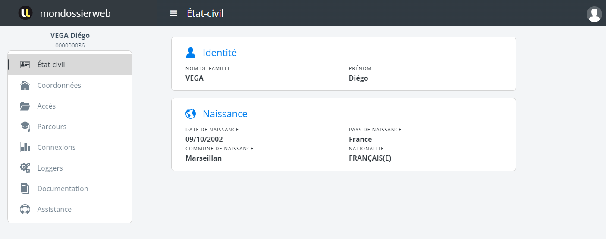This screenshot has width=606, height=239.
Task: Open the user profile avatar
Action: click(x=594, y=14)
